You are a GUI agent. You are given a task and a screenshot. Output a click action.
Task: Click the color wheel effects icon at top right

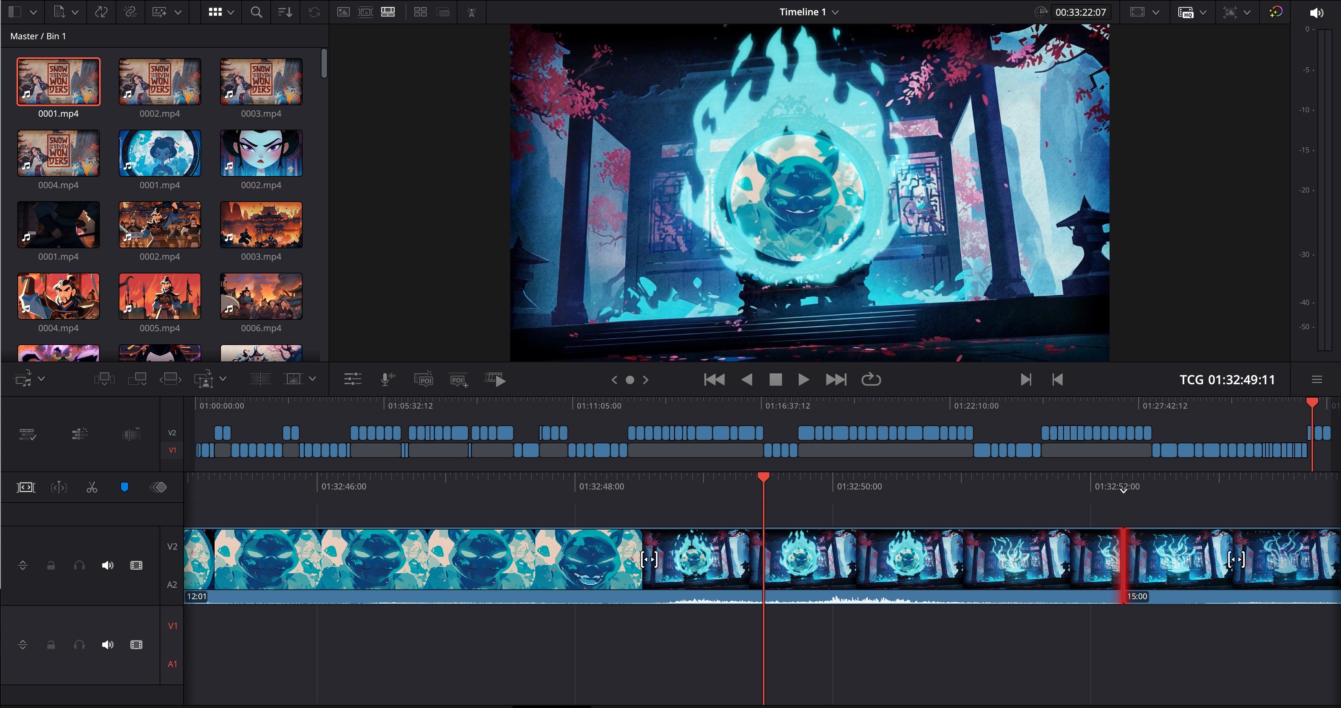click(1275, 12)
